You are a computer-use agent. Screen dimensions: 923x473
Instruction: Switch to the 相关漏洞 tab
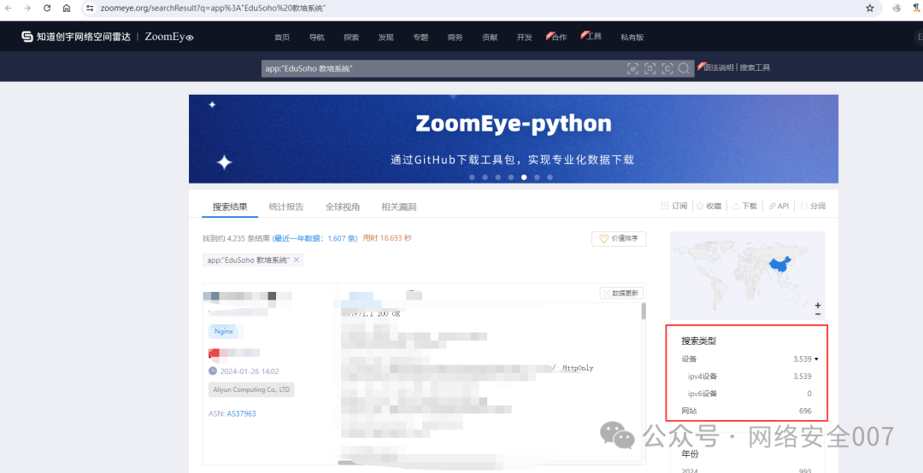(x=398, y=207)
